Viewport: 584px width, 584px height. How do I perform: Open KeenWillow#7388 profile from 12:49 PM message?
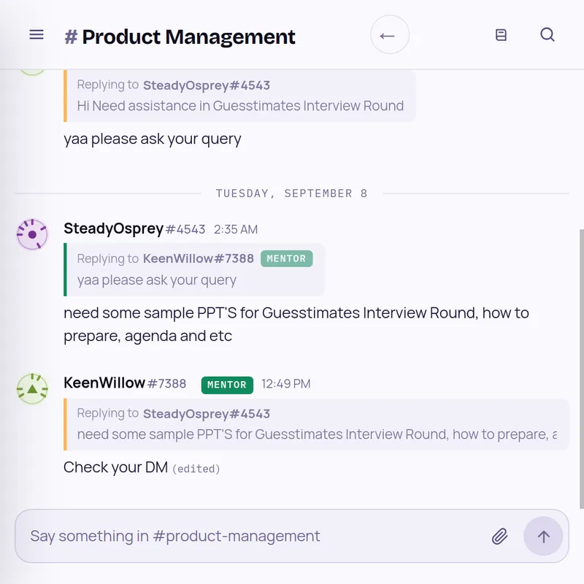(x=124, y=383)
